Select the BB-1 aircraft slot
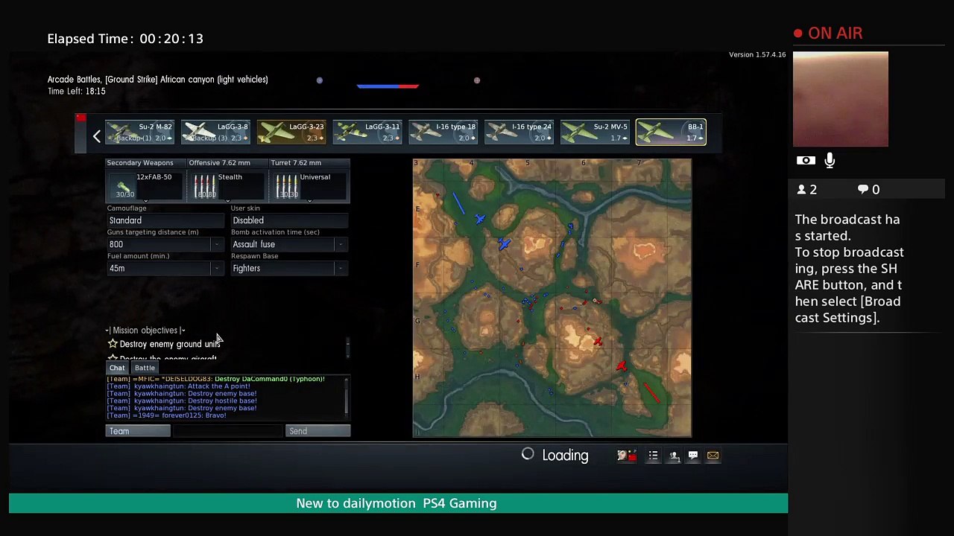 point(671,133)
